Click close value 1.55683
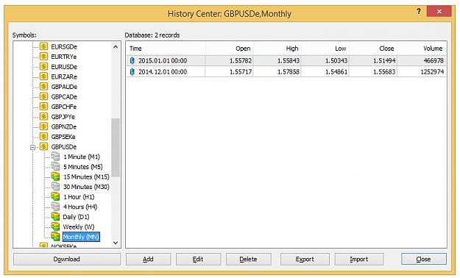Viewport: 460px width, 278px height. (384, 72)
